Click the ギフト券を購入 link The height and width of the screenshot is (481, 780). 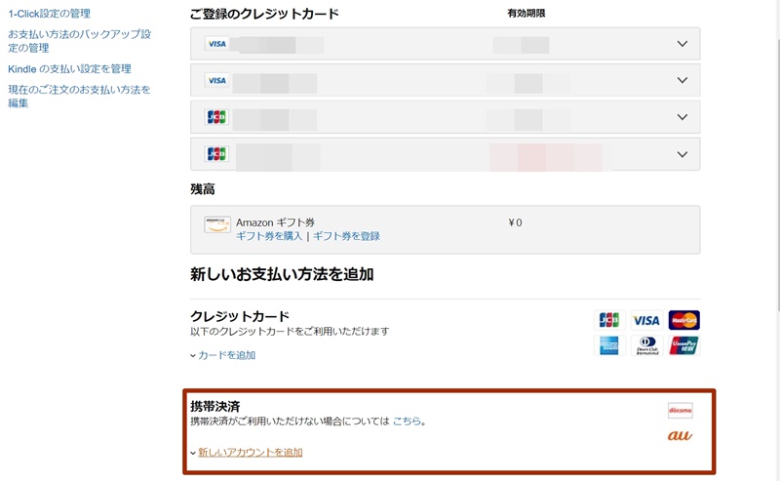point(269,236)
